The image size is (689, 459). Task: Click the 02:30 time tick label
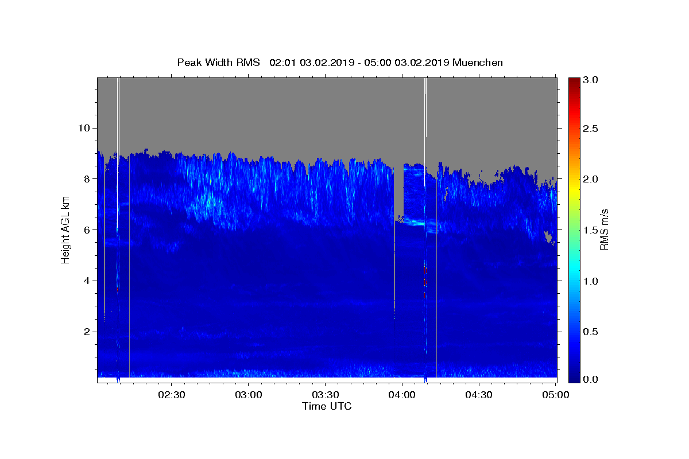click(x=171, y=395)
